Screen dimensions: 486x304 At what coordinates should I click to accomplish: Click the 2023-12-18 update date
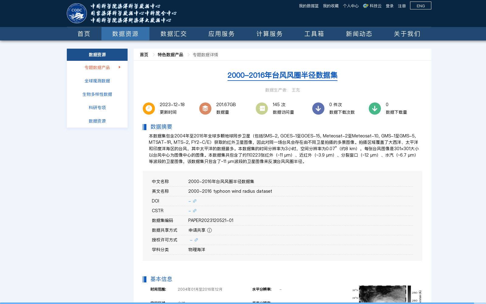172,105
